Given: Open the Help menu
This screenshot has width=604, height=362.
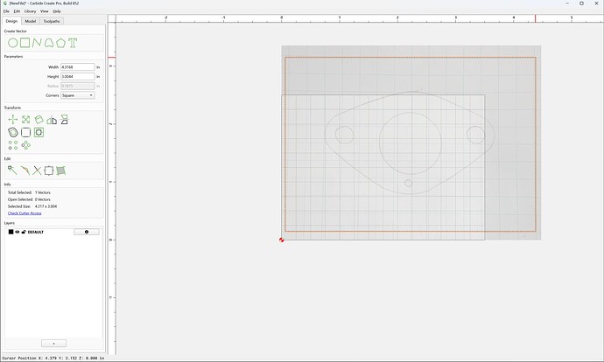Looking at the screenshot, I should pos(57,11).
